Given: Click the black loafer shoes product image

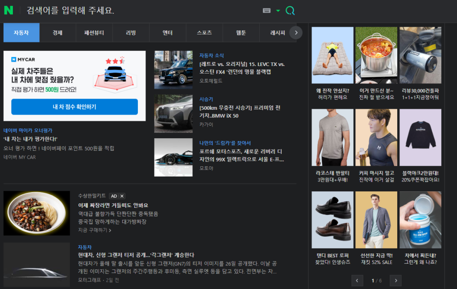Looking at the screenshot, I should coord(332,220).
